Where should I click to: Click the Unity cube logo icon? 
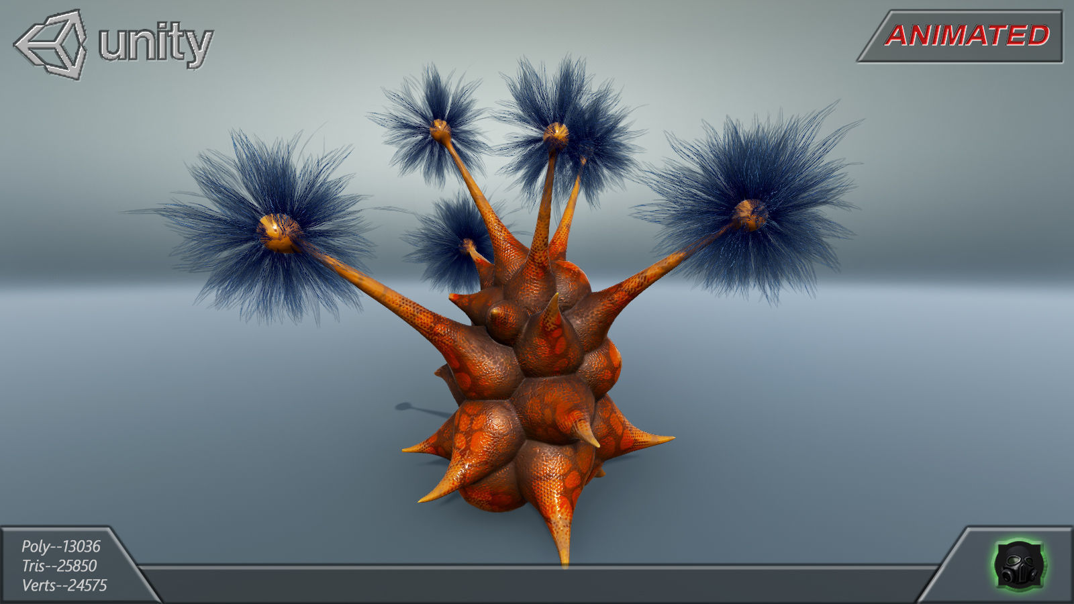(50, 44)
